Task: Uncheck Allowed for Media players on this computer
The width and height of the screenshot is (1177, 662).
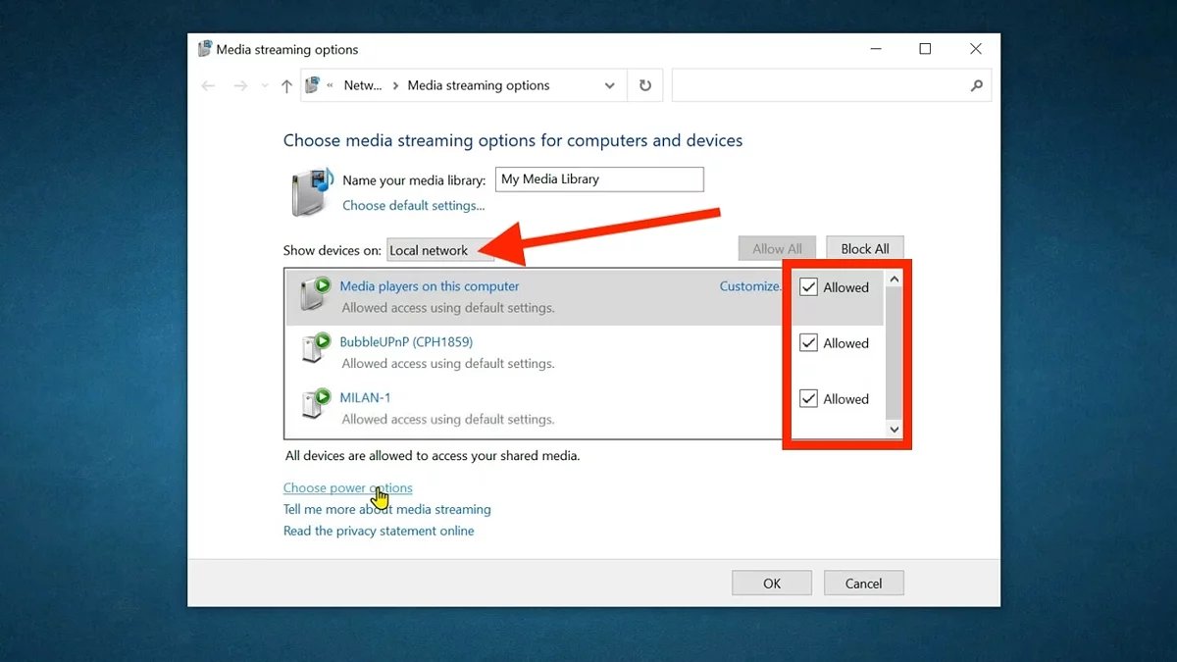Action: 809,287
